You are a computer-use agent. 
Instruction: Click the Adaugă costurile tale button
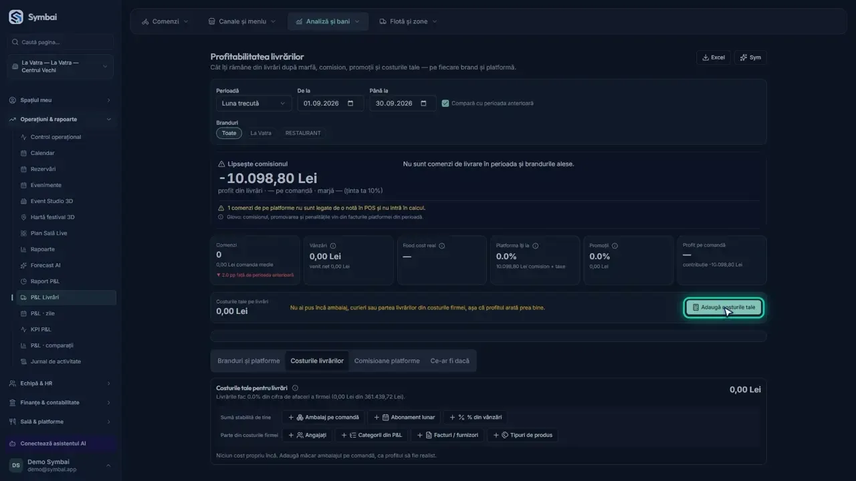(724, 307)
